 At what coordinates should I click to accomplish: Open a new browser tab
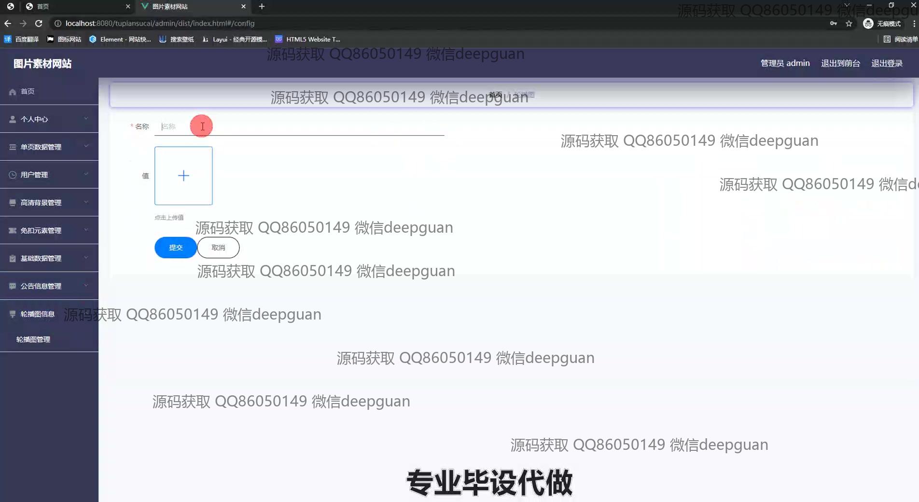262,6
